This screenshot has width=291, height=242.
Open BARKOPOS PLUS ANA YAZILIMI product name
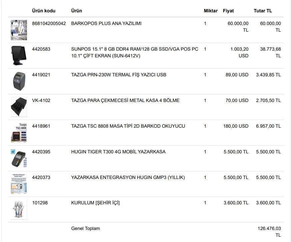(106, 23)
